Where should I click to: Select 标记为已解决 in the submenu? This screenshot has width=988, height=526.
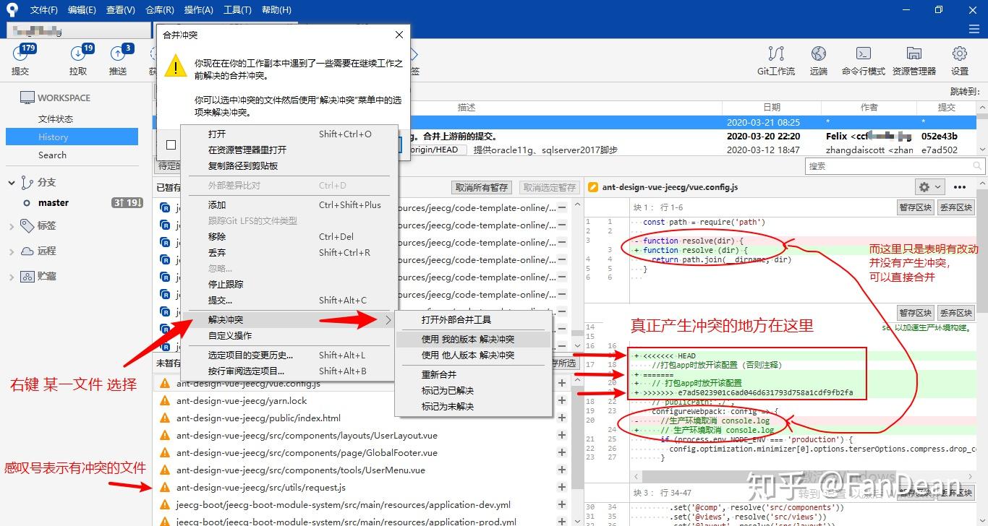pyautogui.click(x=448, y=390)
